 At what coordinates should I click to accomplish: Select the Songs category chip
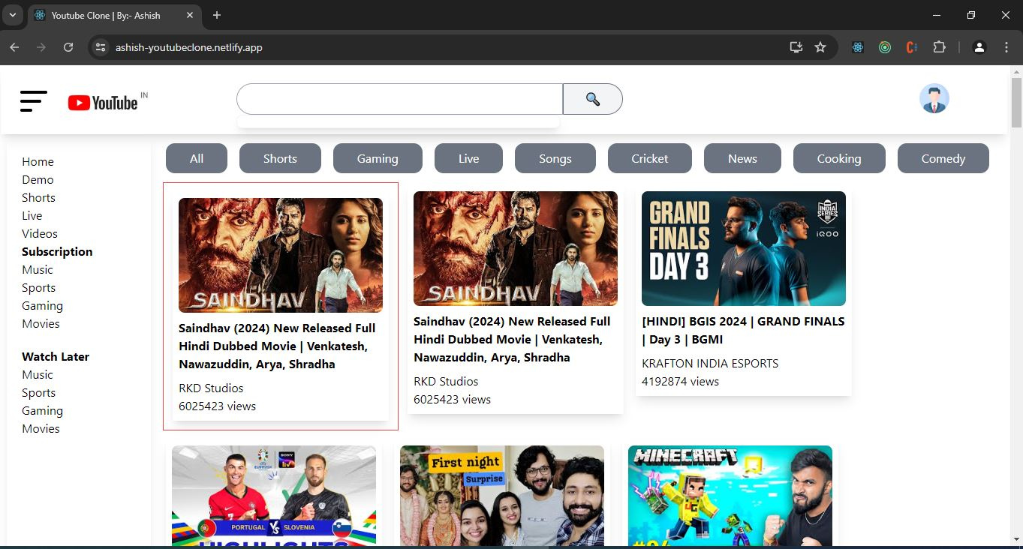point(555,158)
